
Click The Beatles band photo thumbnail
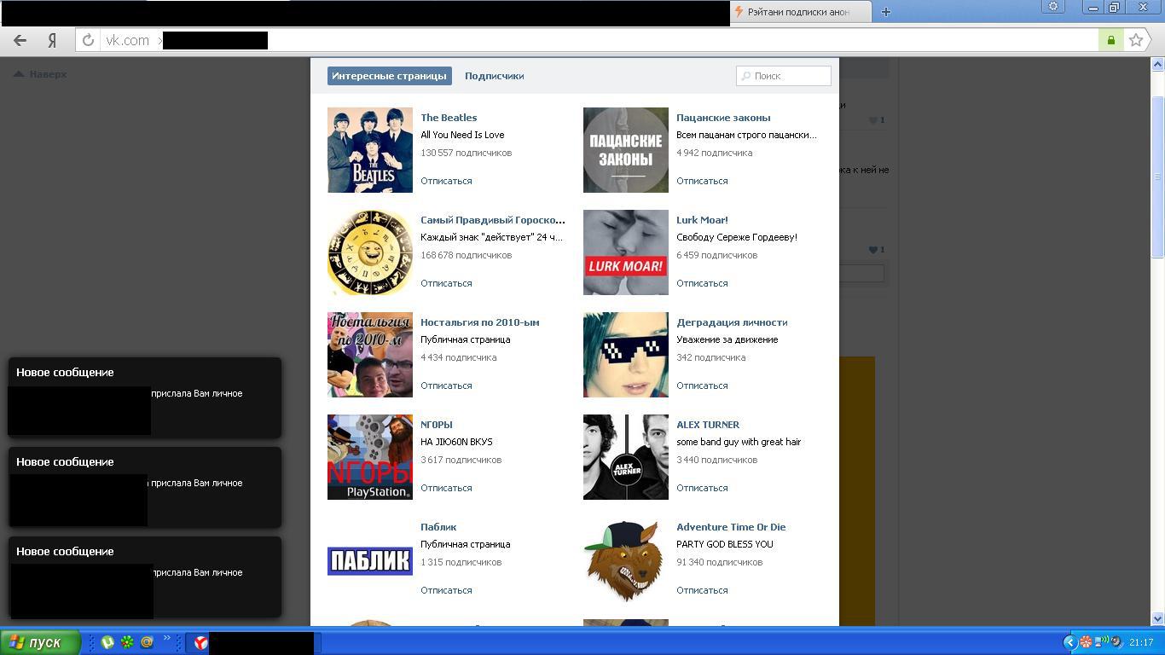[370, 150]
